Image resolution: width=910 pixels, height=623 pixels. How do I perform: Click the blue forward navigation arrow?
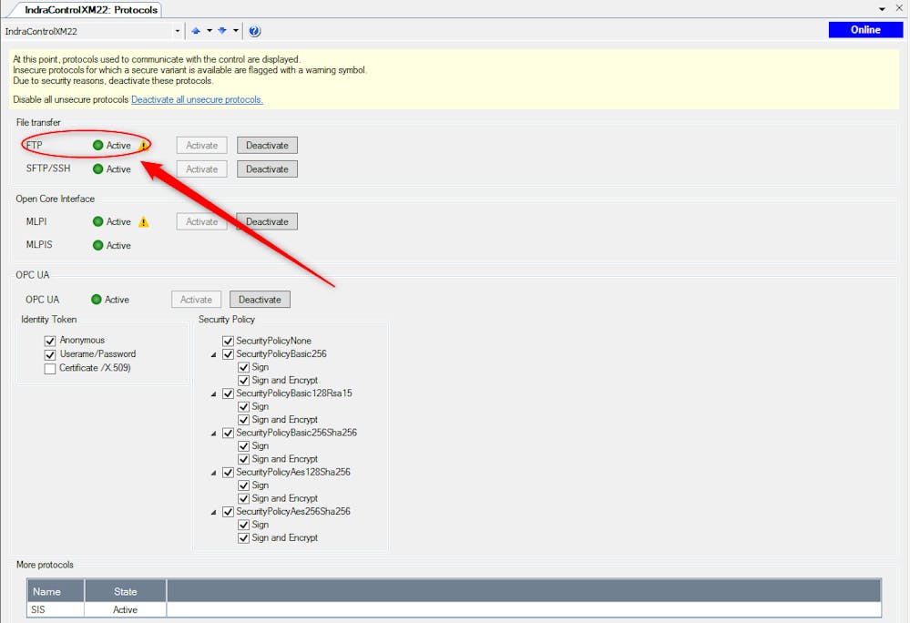coord(222,31)
